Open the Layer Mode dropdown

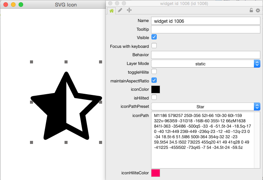tap(205, 64)
